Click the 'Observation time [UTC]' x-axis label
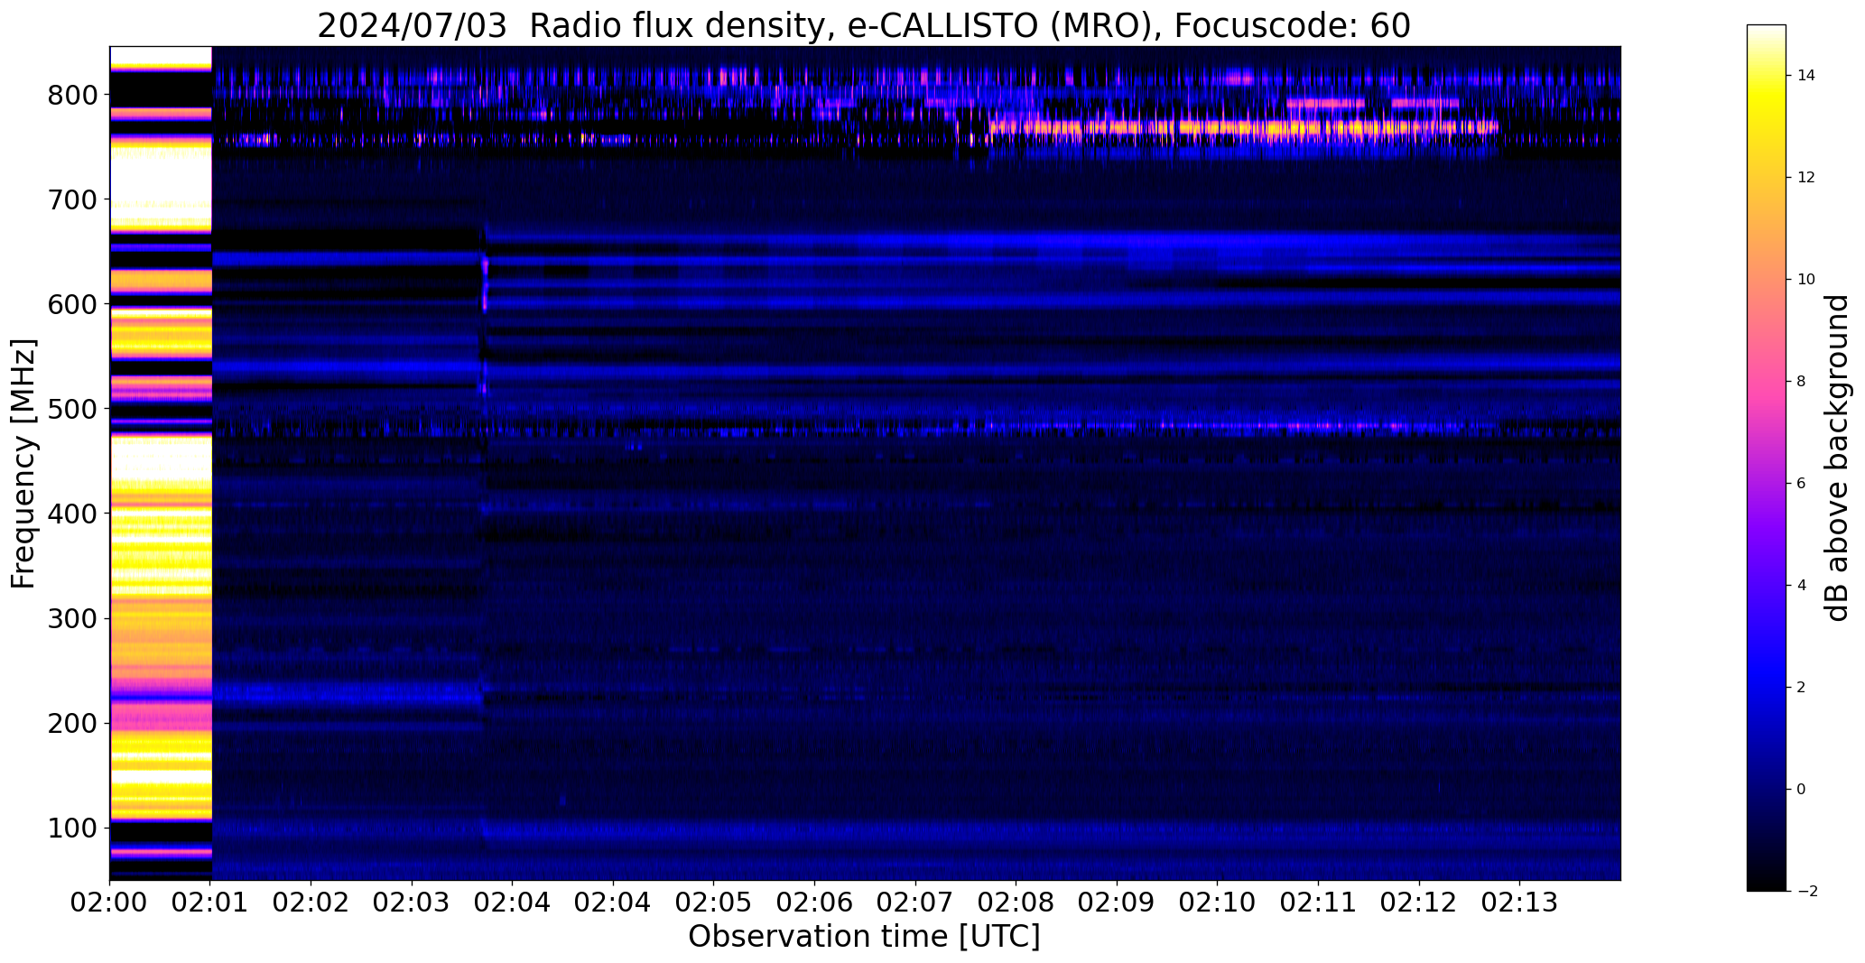 (x=864, y=937)
